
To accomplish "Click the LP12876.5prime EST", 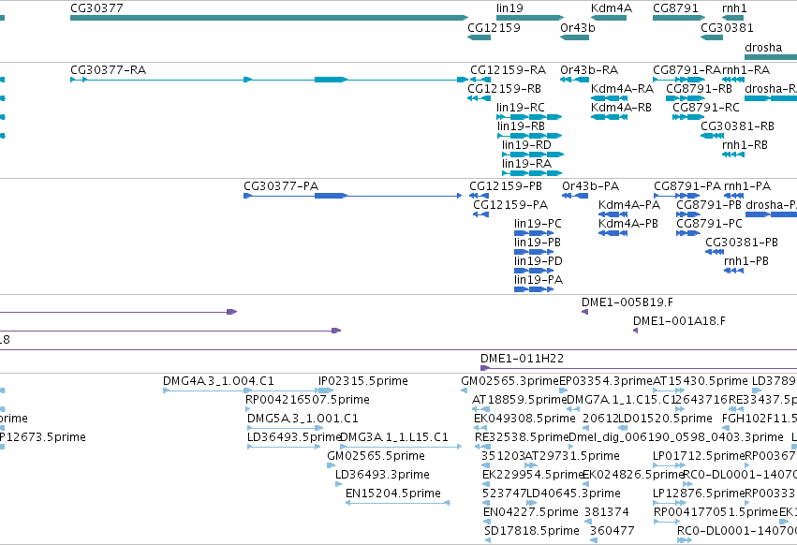I will point(670,503).
